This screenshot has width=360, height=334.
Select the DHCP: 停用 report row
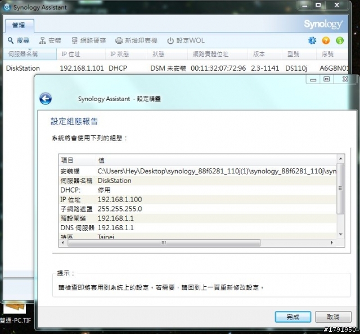click(x=197, y=190)
